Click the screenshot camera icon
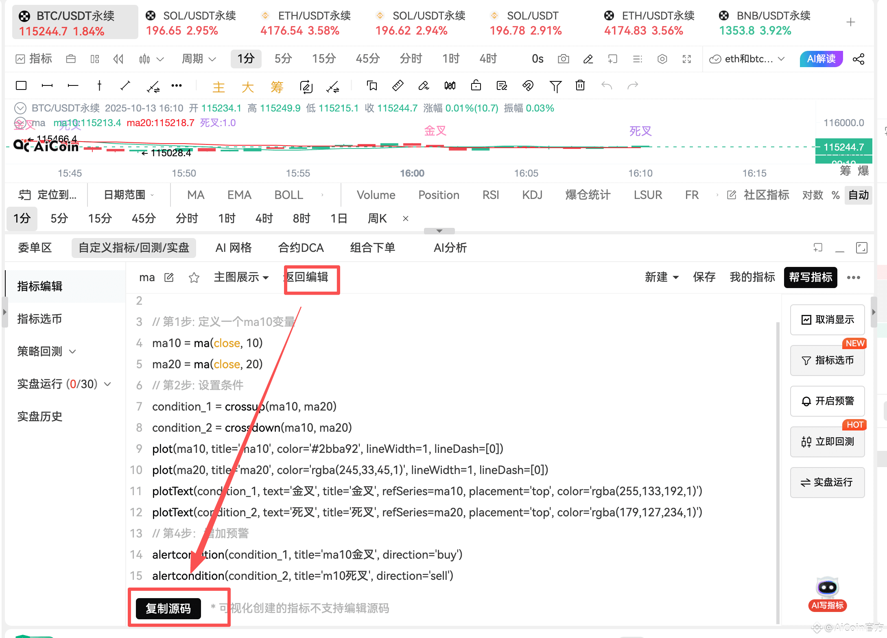The image size is (887, 638). (563, 59)
